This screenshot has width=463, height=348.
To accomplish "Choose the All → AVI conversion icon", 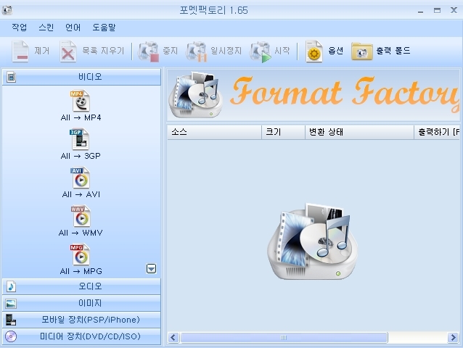I will tap(81, 178).
